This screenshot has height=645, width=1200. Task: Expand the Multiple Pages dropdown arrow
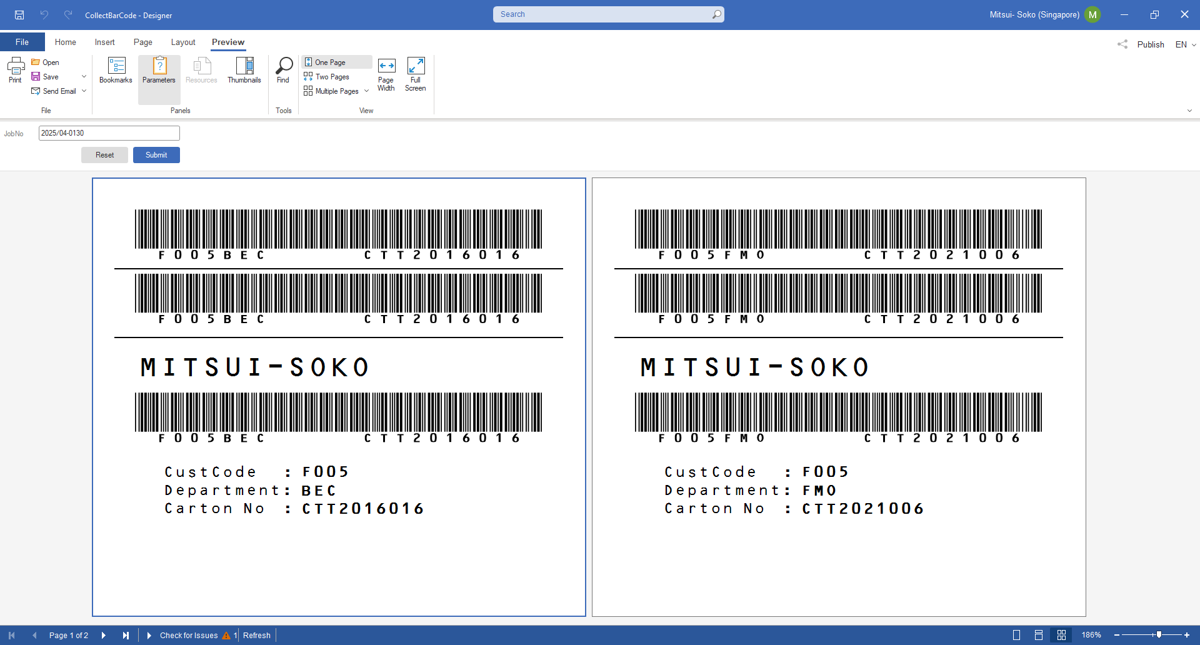click(366, 91)
